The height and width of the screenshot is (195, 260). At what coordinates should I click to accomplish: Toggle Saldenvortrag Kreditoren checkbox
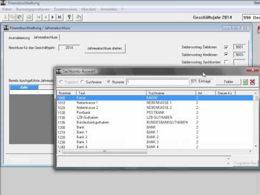[x=226, y=54]
